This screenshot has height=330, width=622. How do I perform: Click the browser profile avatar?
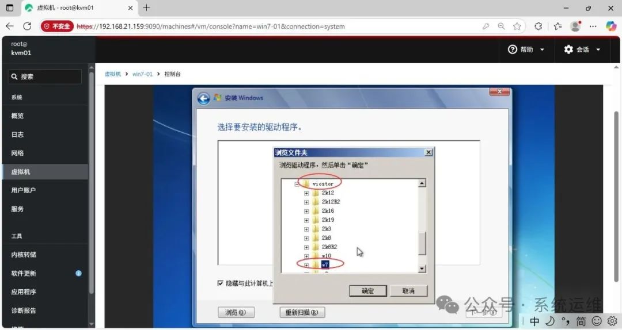click(575, 26)
